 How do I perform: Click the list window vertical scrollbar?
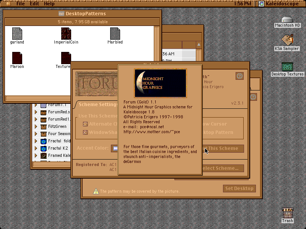[x=199, y=55]
